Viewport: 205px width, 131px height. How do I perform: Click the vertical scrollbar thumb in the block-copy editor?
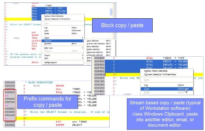(x=111, y=12)
